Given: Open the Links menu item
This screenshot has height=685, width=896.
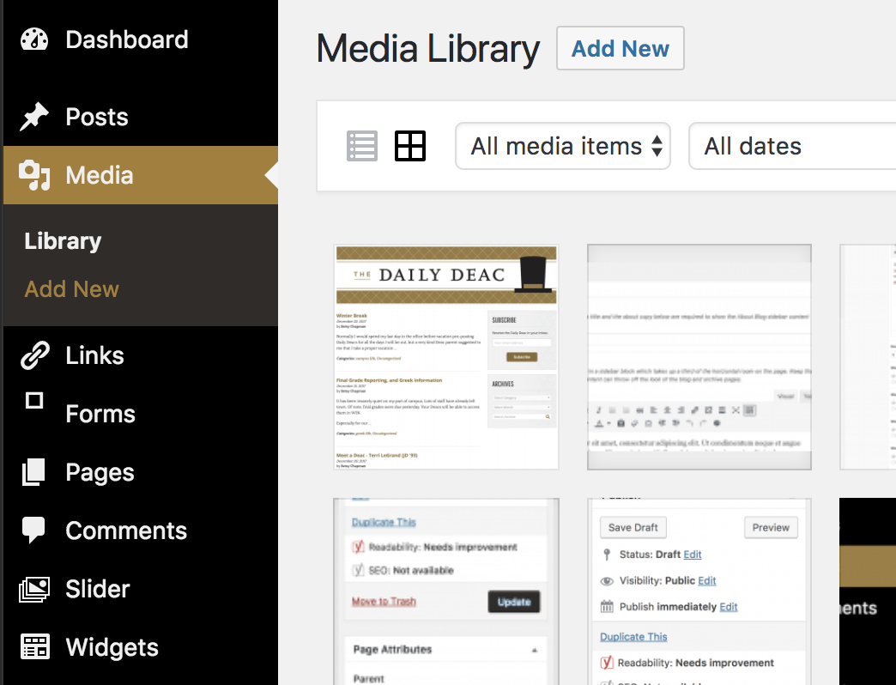Looking at the screenshot, I should [95, 355].
